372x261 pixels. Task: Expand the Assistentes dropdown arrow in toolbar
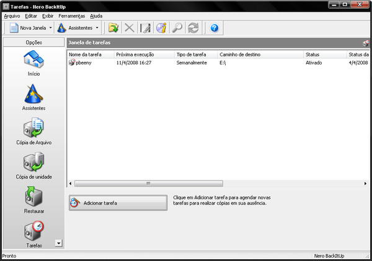[x=97, y=28]
